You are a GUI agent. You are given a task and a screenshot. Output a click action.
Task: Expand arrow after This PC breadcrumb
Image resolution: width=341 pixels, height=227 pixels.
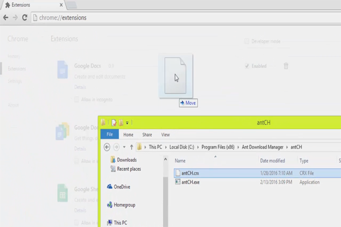click(x=166, y=148)
